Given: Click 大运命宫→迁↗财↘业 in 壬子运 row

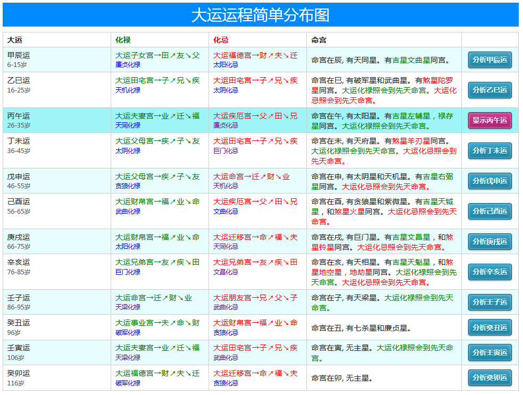Looking at the screenshot, I should click(153, 298).
